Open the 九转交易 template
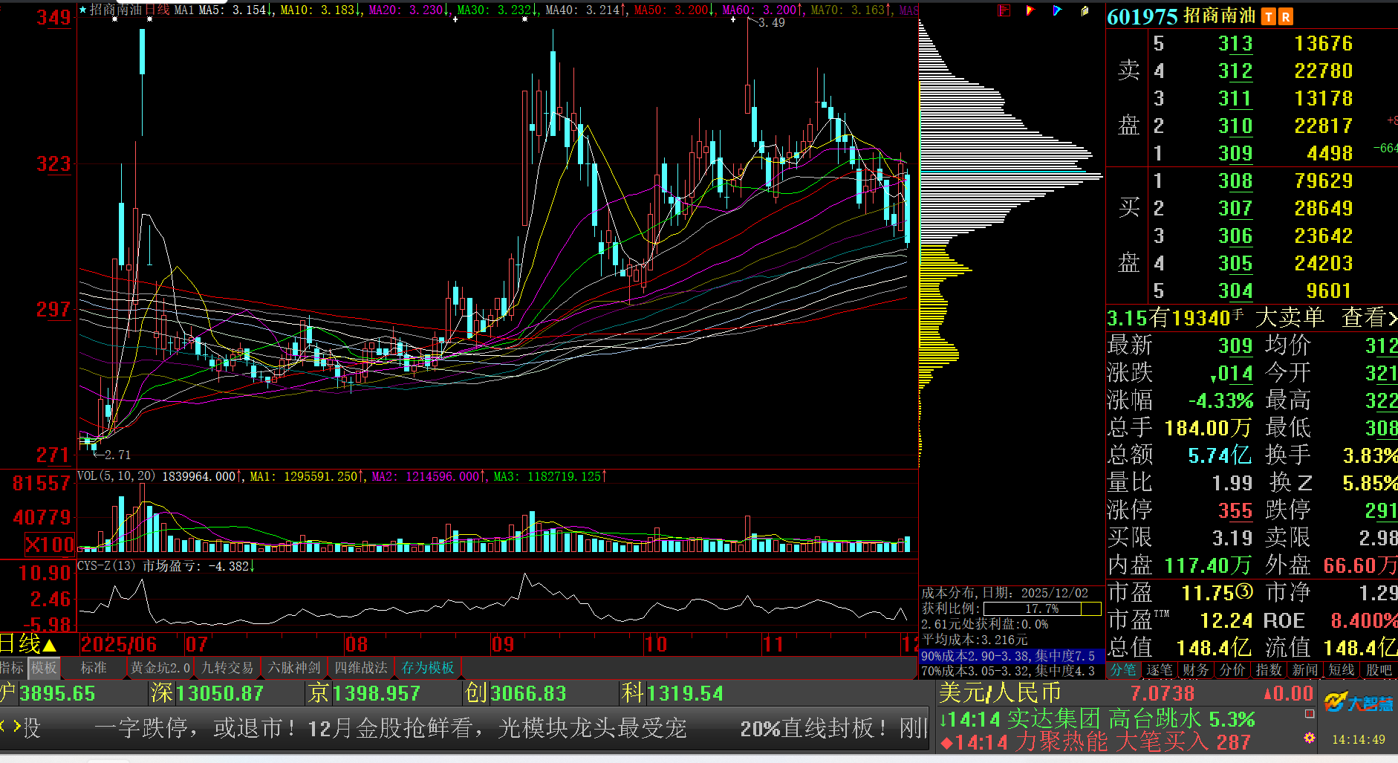 point(227,668)
